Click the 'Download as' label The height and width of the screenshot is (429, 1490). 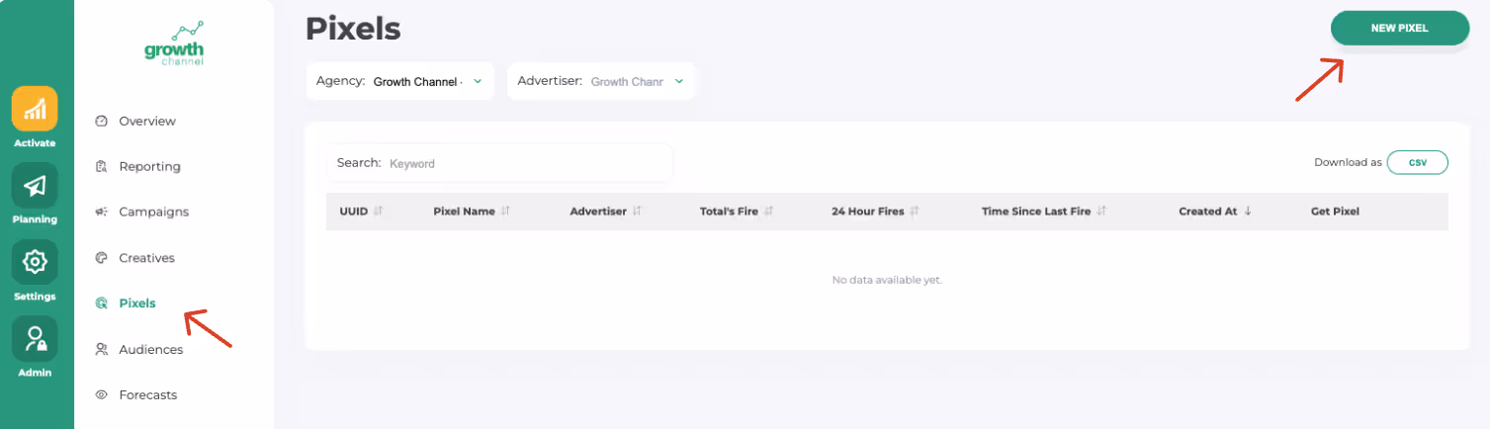(x=1348, y=162)
